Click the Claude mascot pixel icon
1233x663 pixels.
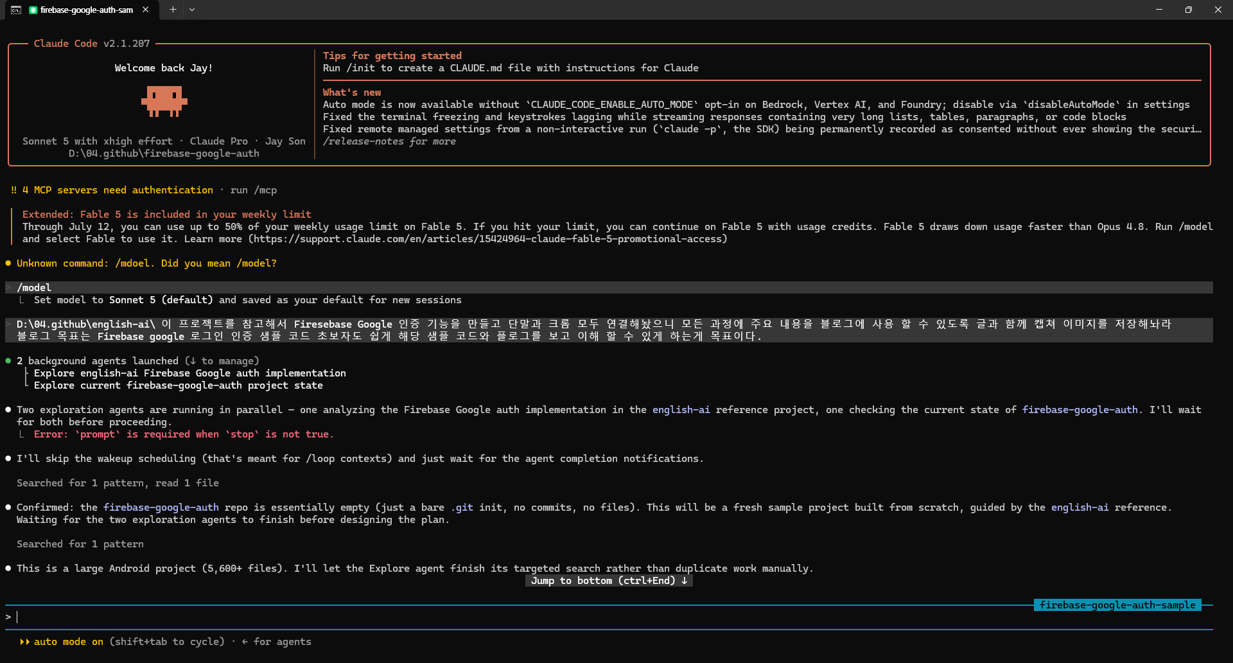[164, 102]
